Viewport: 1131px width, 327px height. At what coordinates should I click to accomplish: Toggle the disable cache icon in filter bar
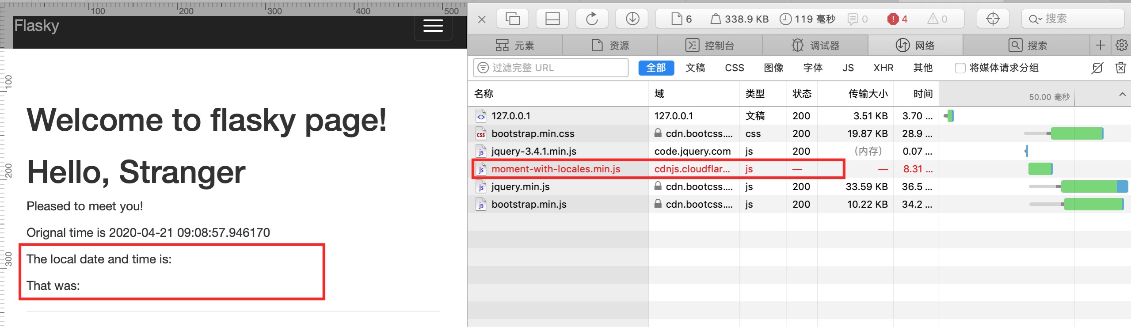pos(1097,68)
